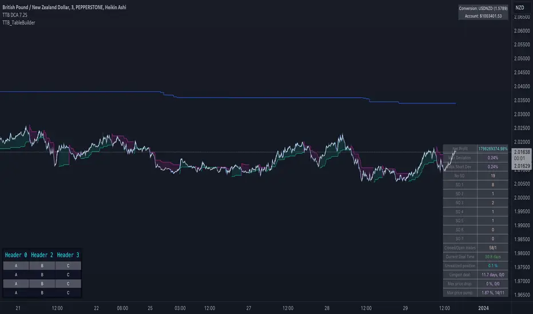This screenshot has height=314, width=533.
Task: Click the Current Deal Time value 30.8 days
Action: (x=492, y=257)
